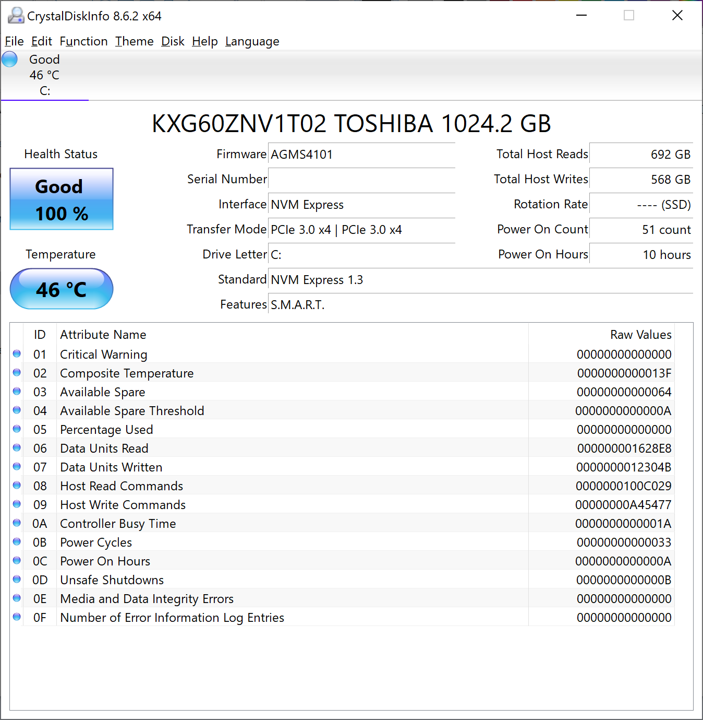703x720 pixels.
Task: Click the 0C Power On Hours status dot
Action: [x=17, y=560]
